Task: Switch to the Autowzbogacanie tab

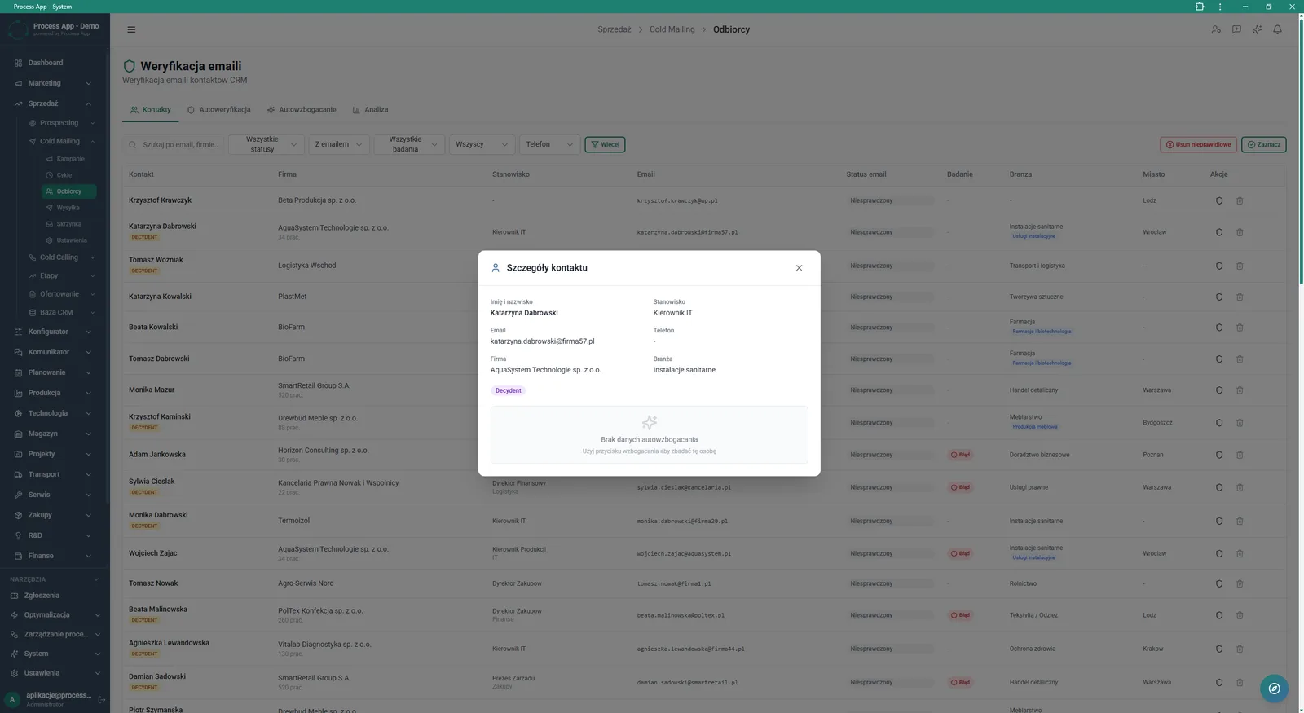Action: (x=302, y=110)
